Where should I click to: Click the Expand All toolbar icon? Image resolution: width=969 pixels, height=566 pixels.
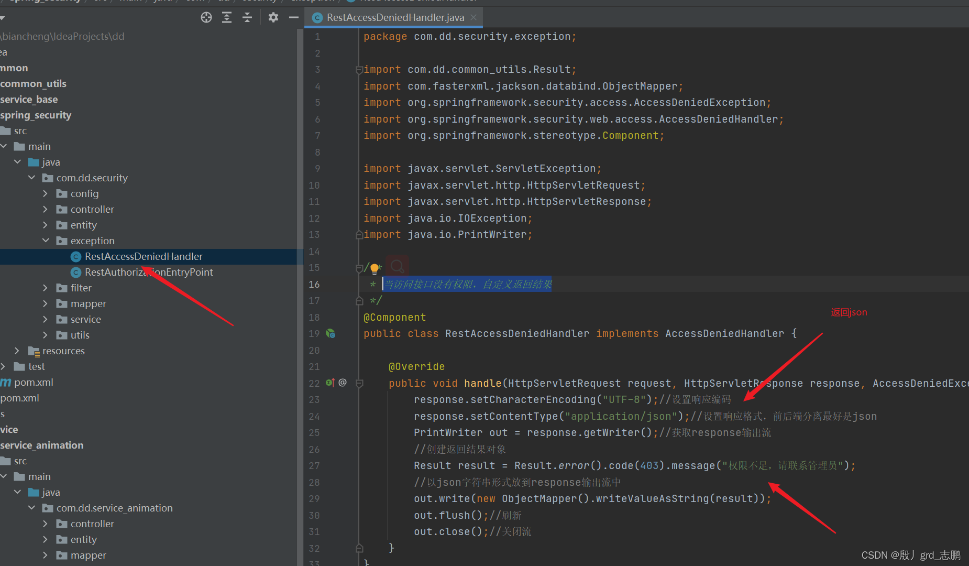(x=227, y=18)
